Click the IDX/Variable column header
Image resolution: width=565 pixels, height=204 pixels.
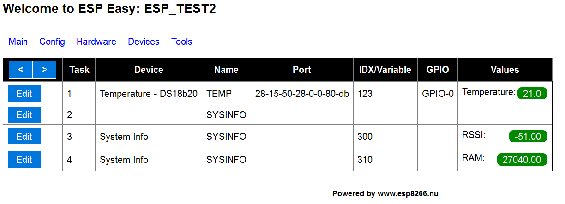tap(385, 70)
